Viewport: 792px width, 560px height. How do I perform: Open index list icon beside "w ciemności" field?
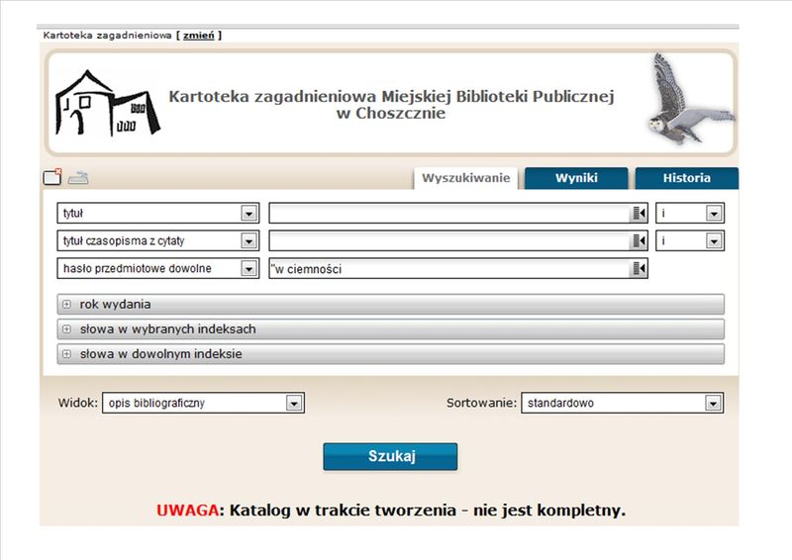[x=639, y=269]
